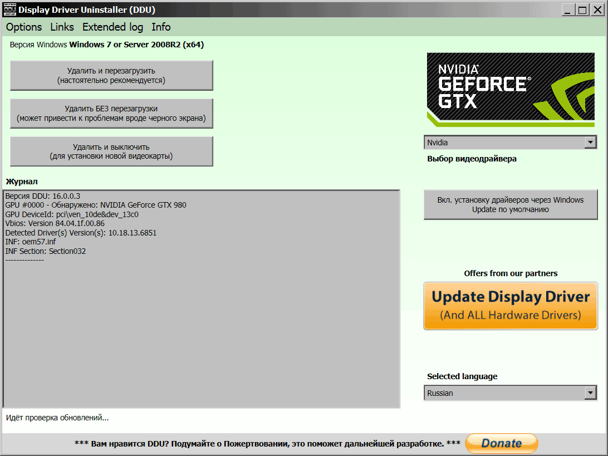Expand the Nvidia video driver dropdown
608x456 pixels.
(590, 143)
